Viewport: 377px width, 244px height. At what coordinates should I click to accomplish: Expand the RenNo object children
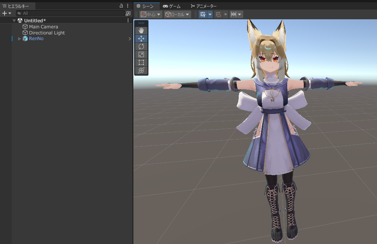pos(20,39)
